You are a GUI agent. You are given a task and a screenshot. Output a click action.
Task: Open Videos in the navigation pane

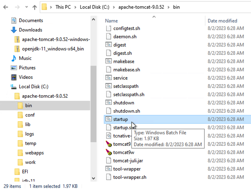click(26, 77)
